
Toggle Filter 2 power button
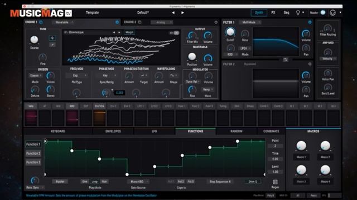[310, 64]
